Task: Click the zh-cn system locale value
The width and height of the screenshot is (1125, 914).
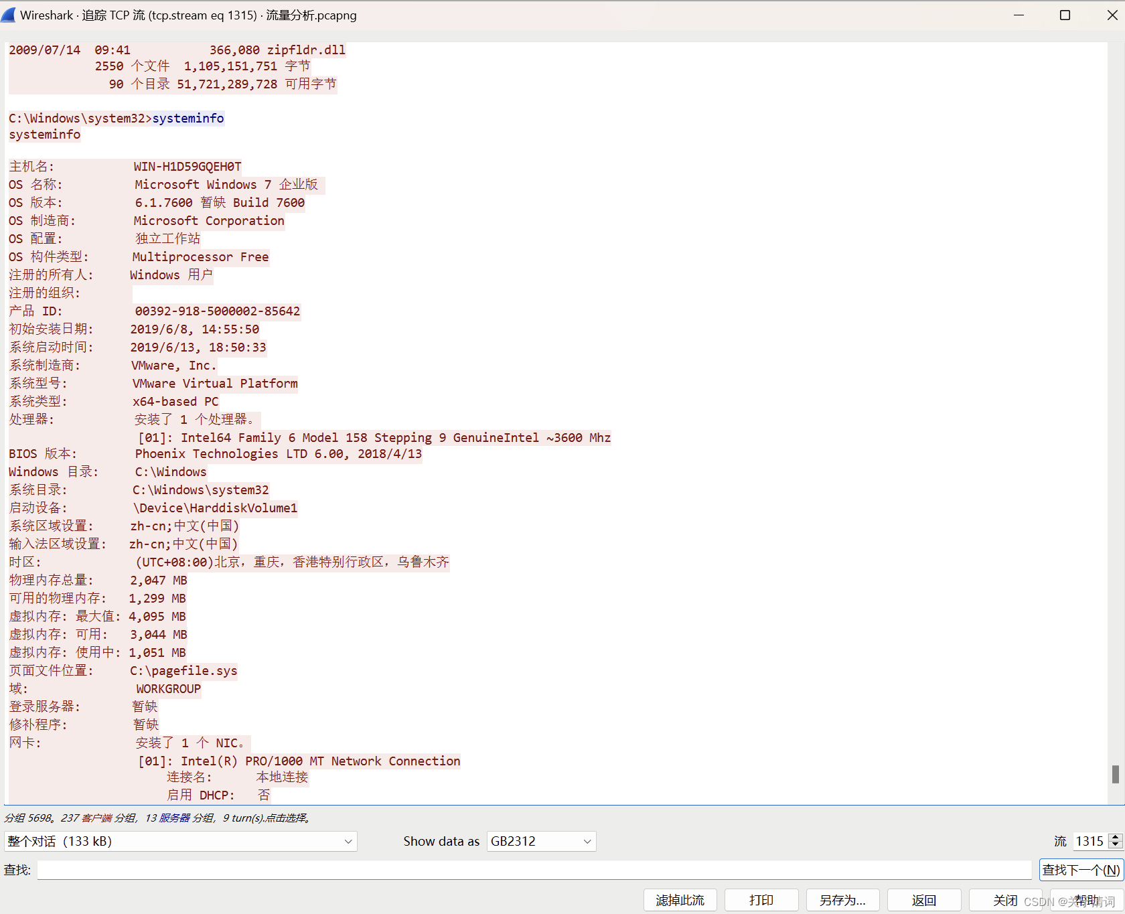Action: pos(185,526)
